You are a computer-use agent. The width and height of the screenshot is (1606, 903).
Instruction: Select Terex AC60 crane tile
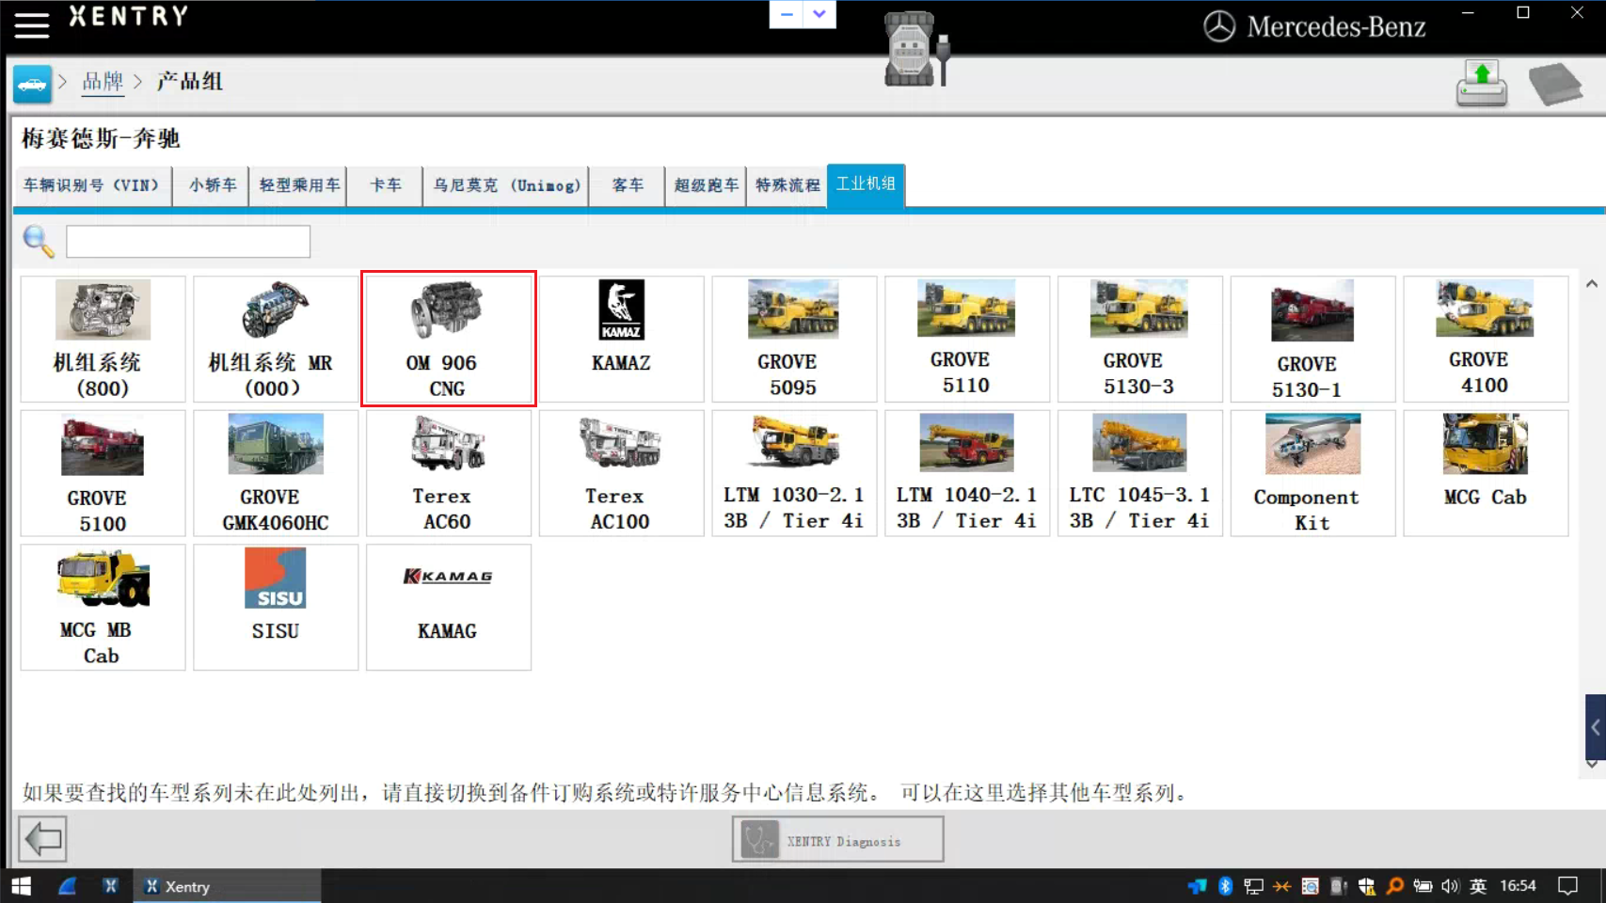click(x=449, y=473)
